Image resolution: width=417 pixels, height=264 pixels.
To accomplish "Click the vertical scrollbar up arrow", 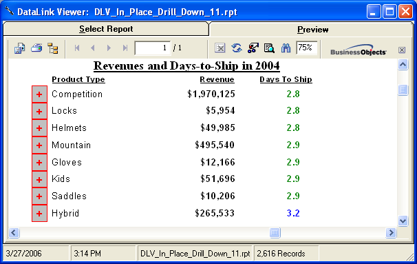I will pos(403,65).
